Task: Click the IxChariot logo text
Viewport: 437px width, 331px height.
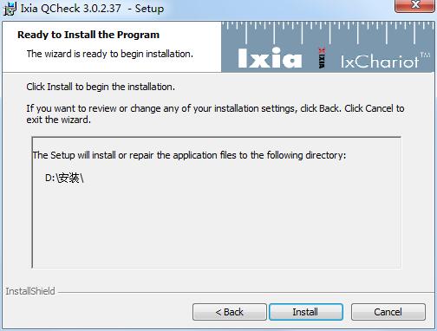Action: 380,62
